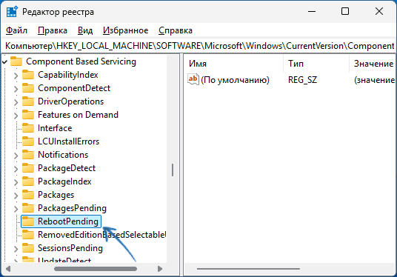Click the string value ab icon

(193, 79)
